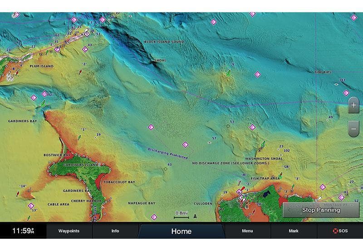Image resolution: width=363 pixels, height=251 pixels.
Task: Tap the BOSTWICK BAY label
Action: coord(57,155)
